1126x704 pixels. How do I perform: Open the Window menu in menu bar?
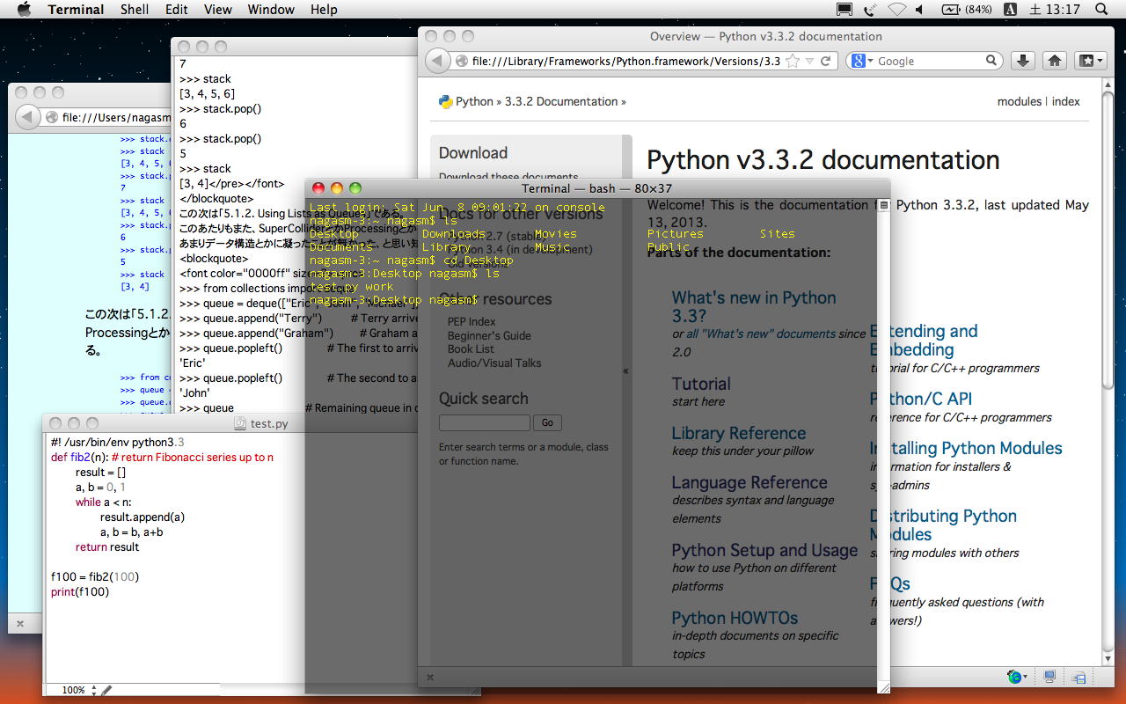click(x=271, y=10)
